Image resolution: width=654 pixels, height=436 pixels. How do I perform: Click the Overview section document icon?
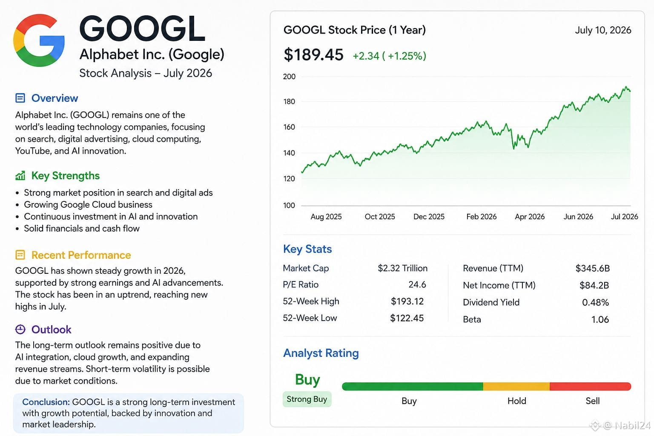20,98
